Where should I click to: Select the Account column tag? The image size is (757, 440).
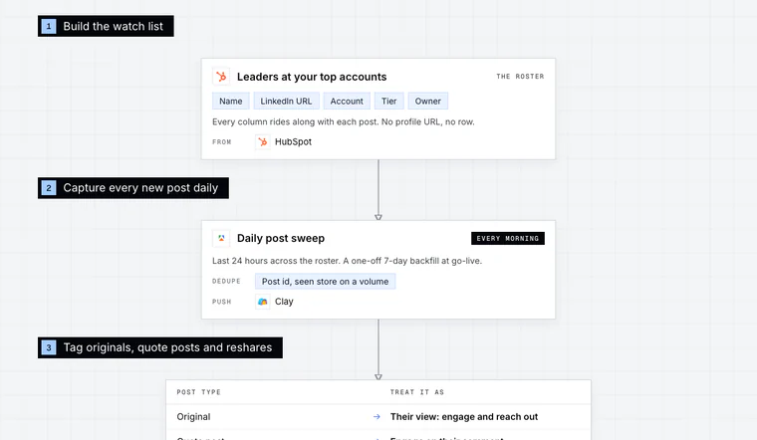(347, 101)
